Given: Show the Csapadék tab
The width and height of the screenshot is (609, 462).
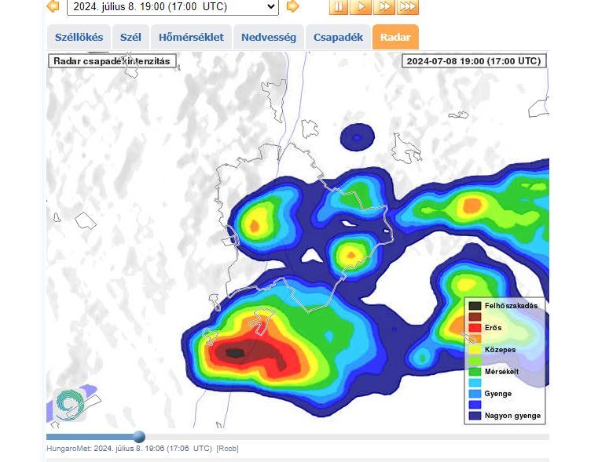Looking at the screenshot, I should (x=338, y=38).
